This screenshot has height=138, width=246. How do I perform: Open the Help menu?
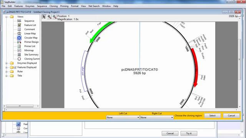coord(116,6)
